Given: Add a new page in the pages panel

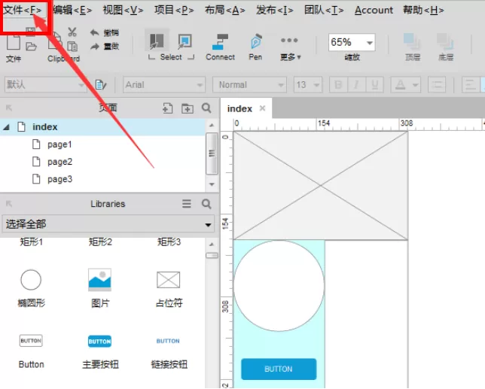Looking at the screenshot, I should (167, 108).
